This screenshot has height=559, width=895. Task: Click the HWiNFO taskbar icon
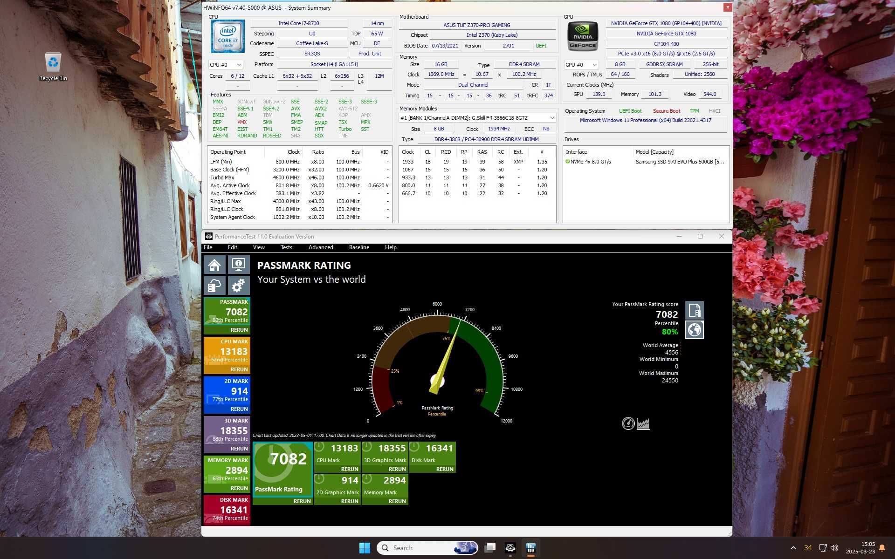click(530, 548)
